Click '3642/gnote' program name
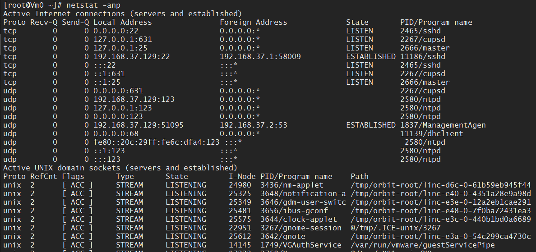 pos(283,236)
